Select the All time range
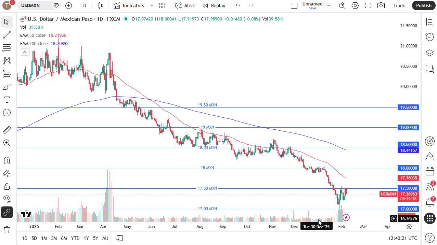Viewport: 437px width, 245px height. coord(105,238)
